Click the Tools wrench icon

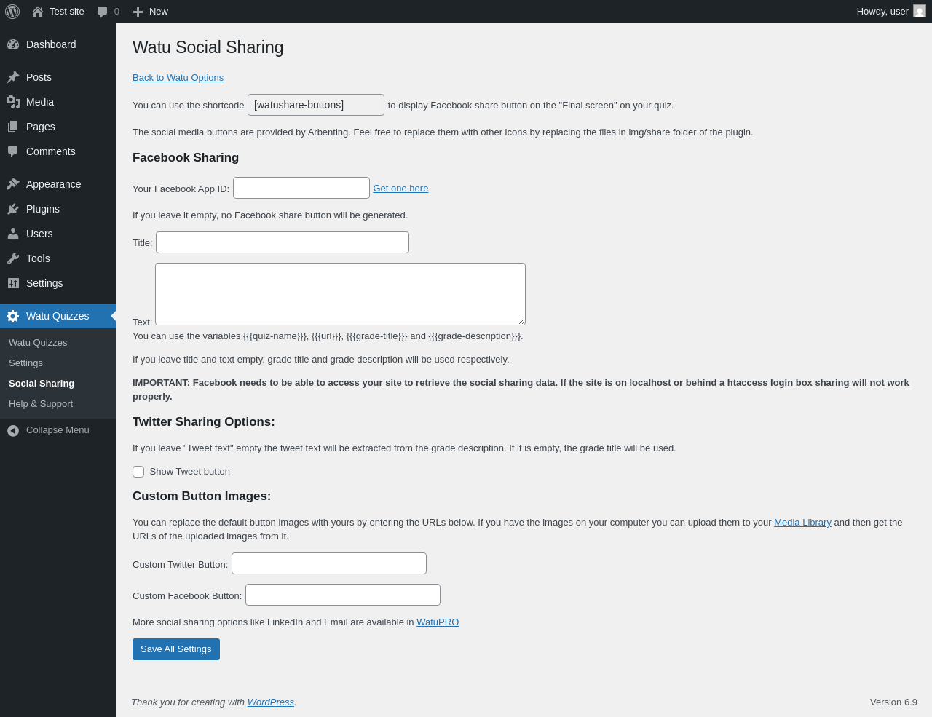click(13, 258)
